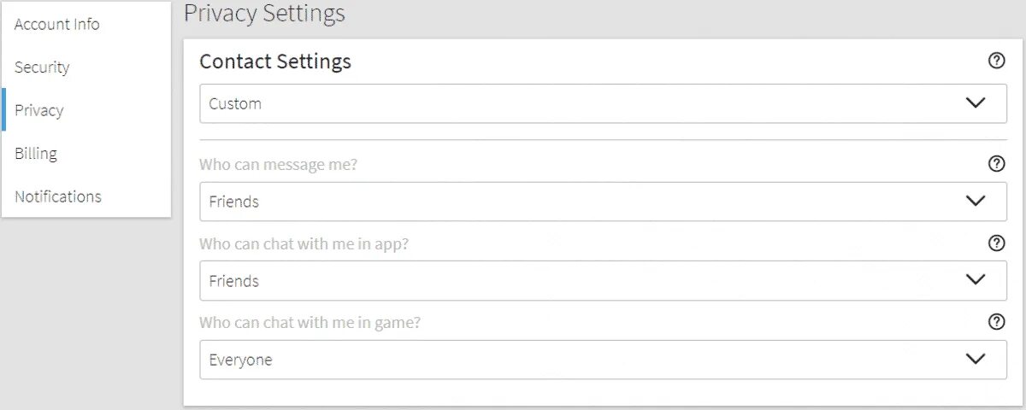Click the Who can message me label
The height and width of the screenshot is (410, 1026).
(278, 165)
